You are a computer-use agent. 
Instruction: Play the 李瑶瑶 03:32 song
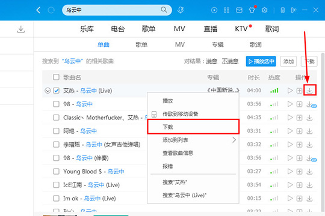290,144
